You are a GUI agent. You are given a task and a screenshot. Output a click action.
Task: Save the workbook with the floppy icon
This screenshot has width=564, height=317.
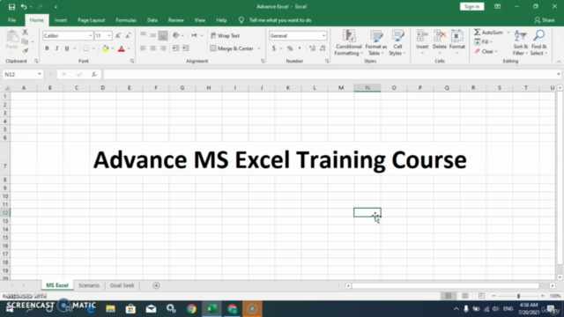[11, 7]
